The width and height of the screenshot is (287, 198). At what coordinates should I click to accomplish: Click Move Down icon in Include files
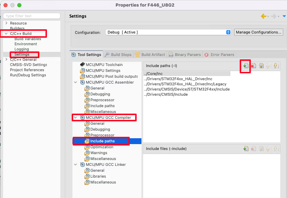coord(276,149)
